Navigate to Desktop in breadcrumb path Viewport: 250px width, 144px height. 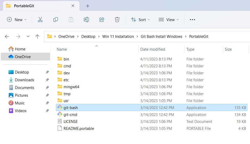88,37
